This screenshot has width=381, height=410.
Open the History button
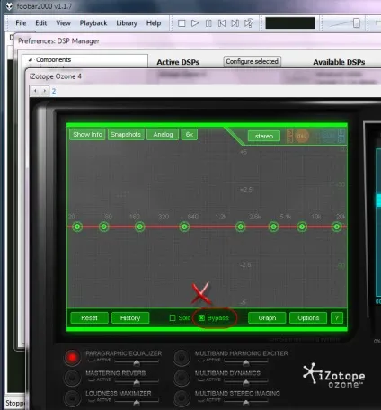click(130, 317)
